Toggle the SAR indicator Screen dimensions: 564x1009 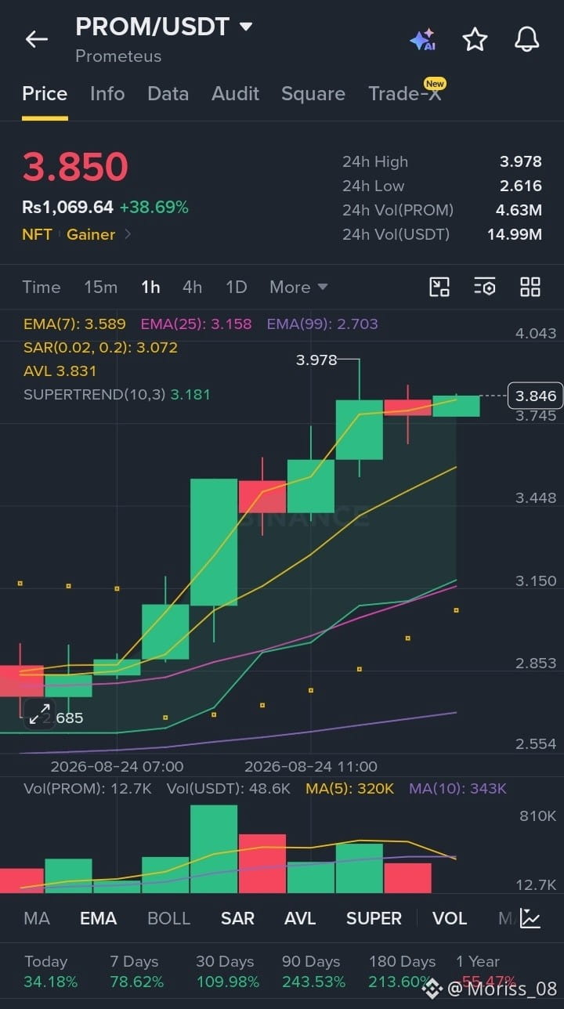click(237, 918)
